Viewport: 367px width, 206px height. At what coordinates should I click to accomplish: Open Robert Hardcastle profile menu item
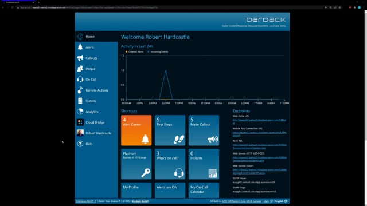pos(96,133)
